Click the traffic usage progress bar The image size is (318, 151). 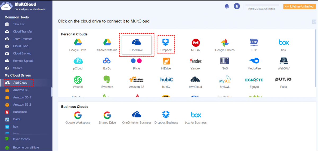[x=262, y=5]
